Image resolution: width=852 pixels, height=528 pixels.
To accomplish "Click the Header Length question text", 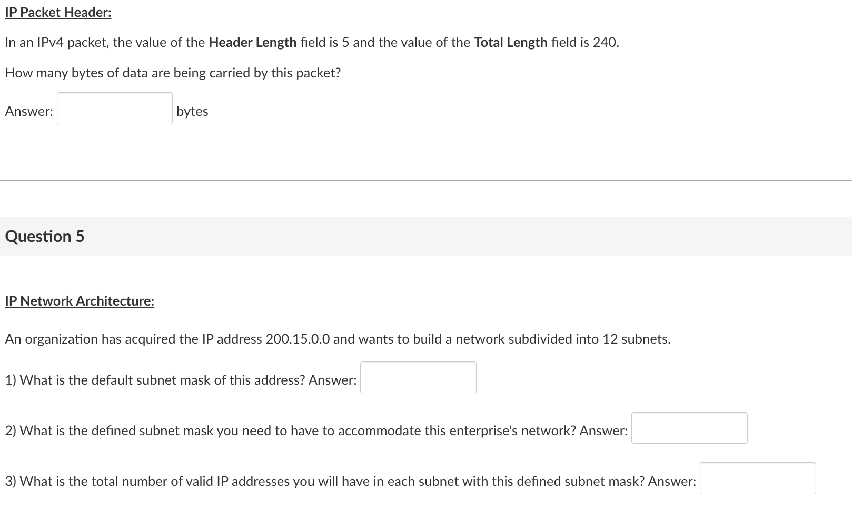I will pos(252,42).
